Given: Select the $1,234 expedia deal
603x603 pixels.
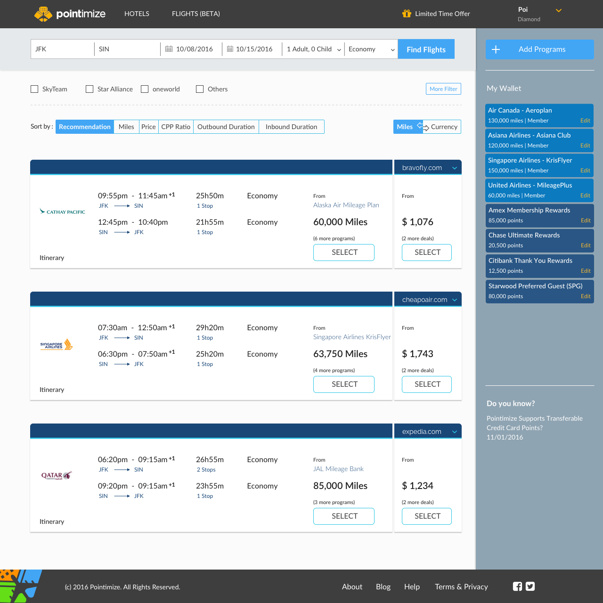Looking at the screenshot, I should pos(427,516).
